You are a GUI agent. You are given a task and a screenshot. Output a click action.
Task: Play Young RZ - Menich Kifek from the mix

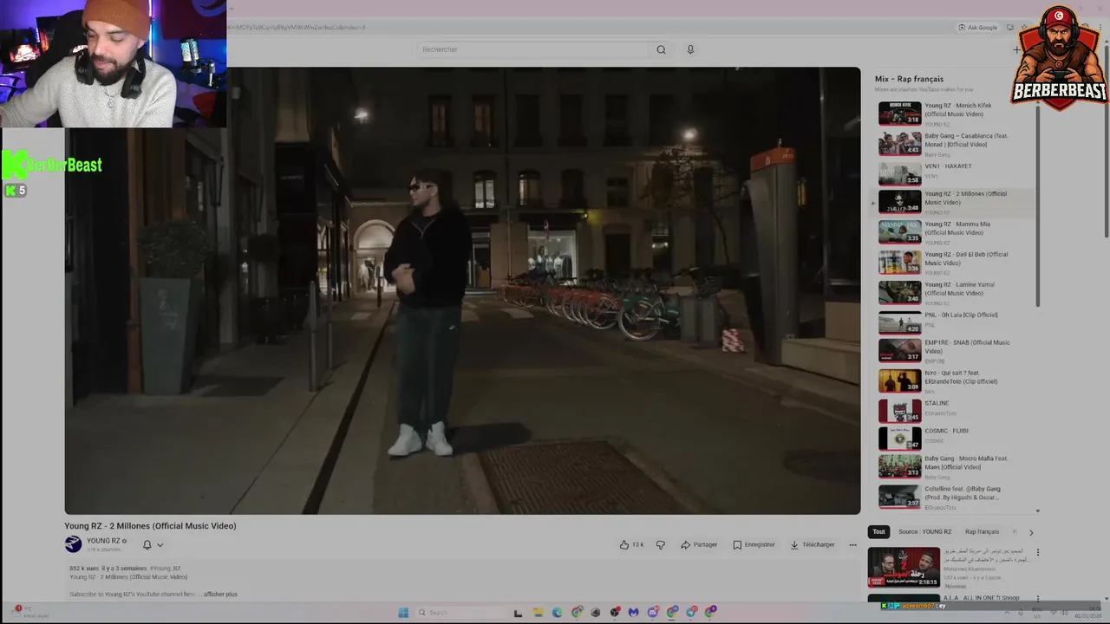pos(957,114)
